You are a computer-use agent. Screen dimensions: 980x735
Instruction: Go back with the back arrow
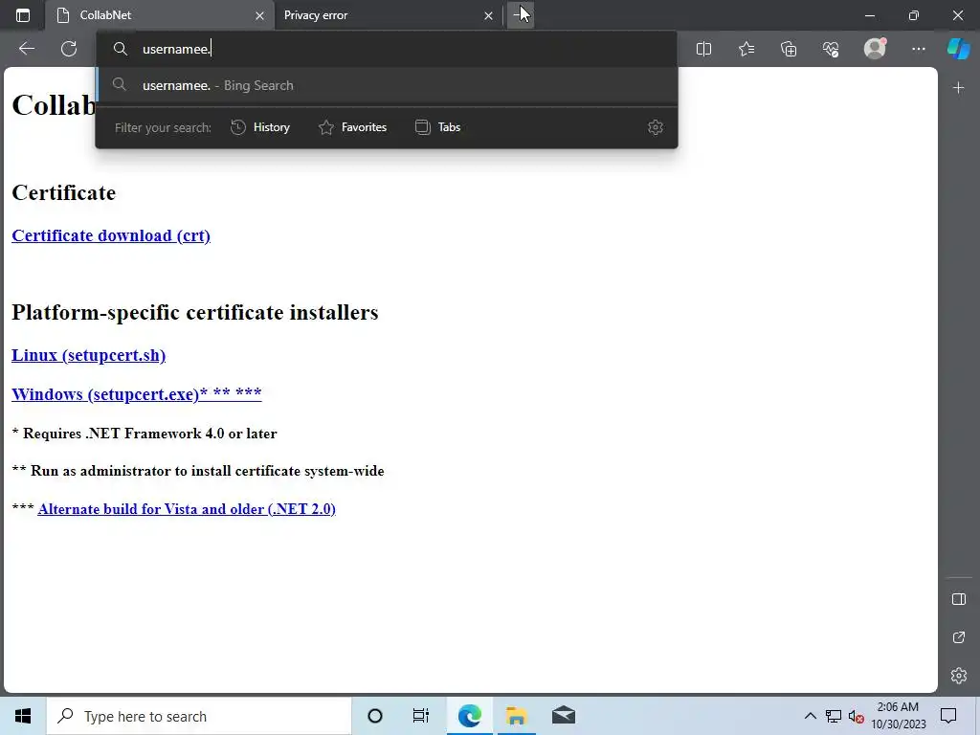[x=27, y=49]
